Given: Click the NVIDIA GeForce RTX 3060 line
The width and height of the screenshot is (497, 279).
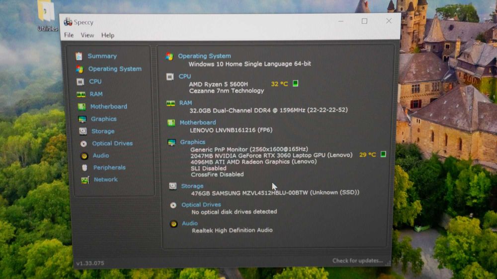Looking at the screenshot, I should tap(272, 156).
